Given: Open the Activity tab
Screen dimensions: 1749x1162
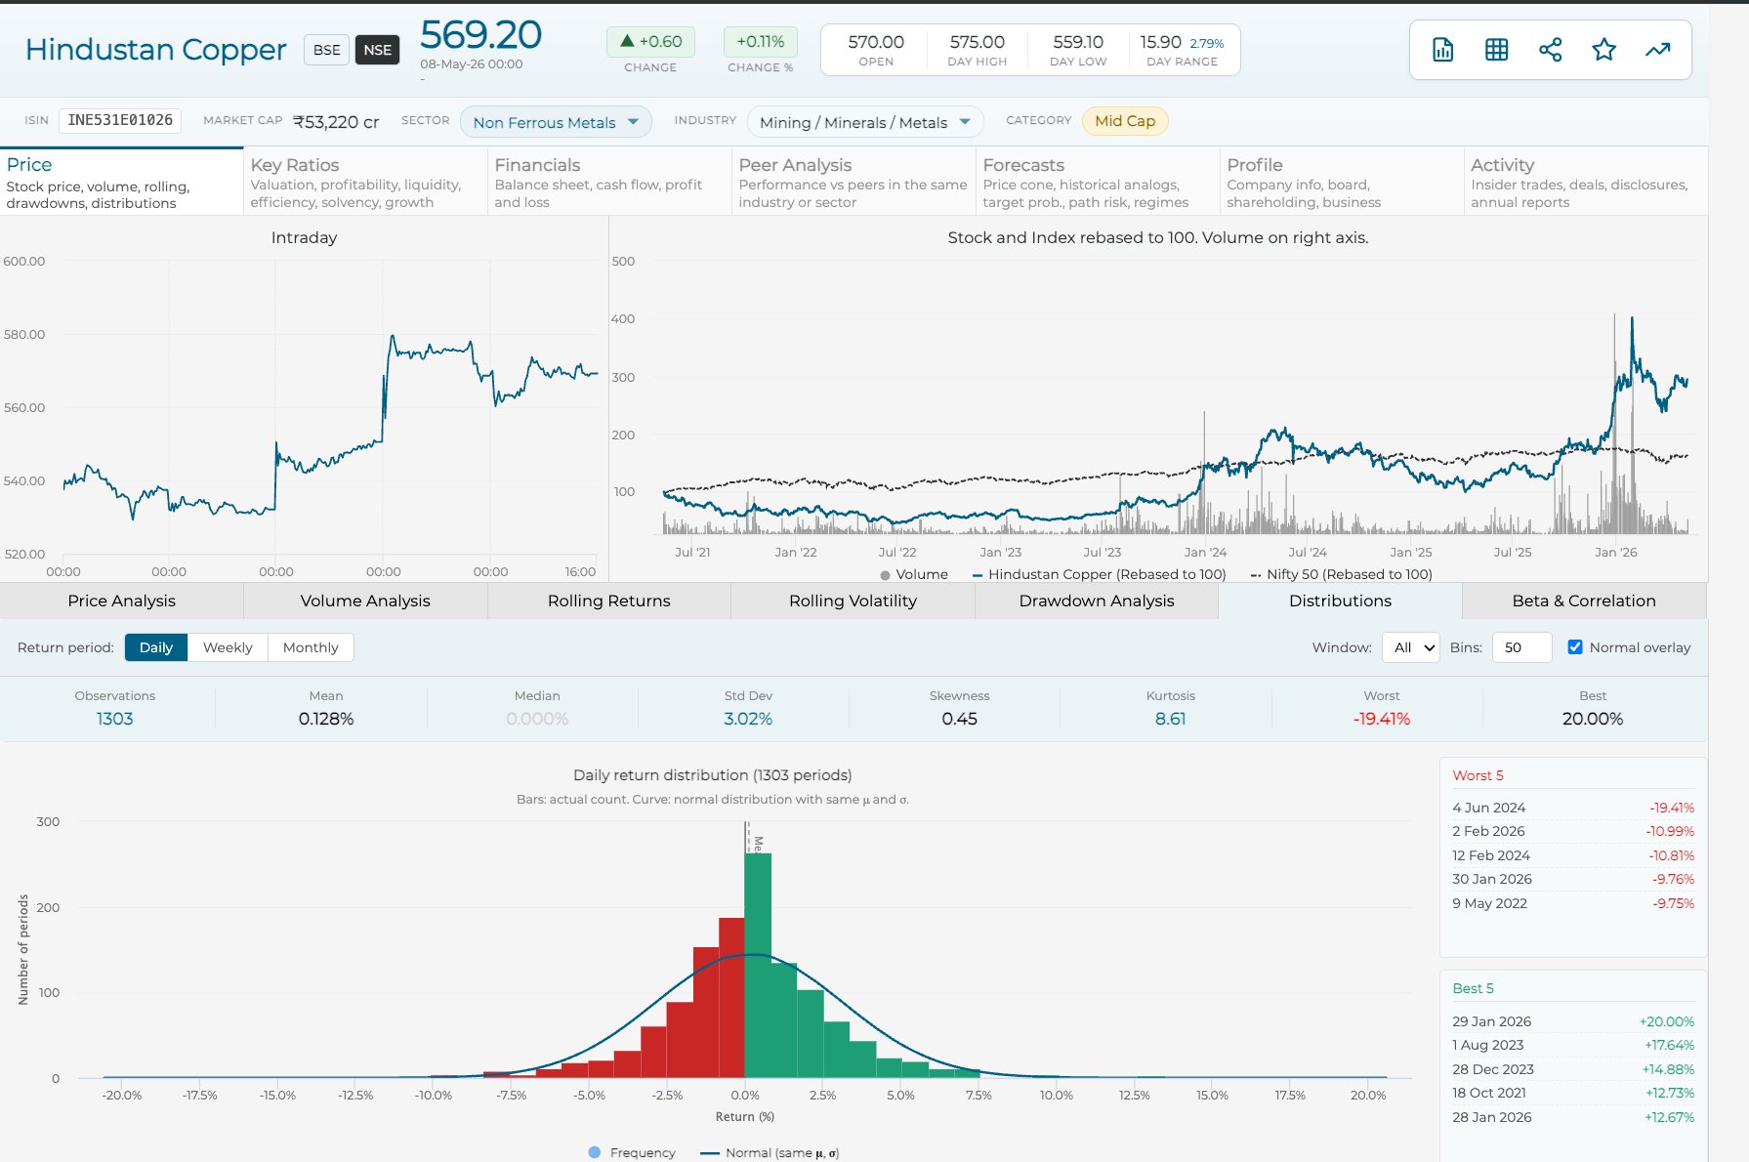Looking at the screenshot, I should point(1586,182).
